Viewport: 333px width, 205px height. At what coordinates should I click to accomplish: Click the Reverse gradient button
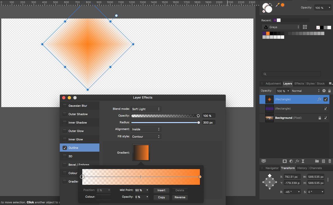pos(179,197)
